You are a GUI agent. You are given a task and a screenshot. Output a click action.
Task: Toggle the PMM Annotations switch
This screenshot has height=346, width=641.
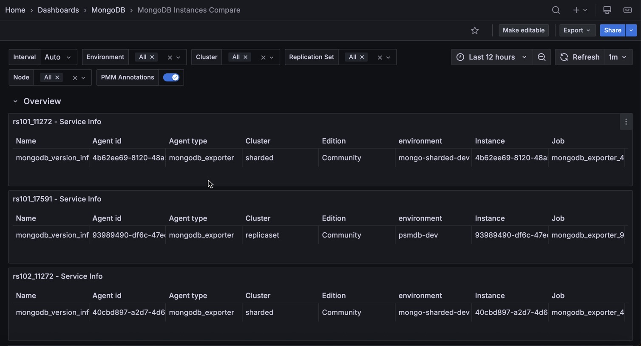point(171,78)
